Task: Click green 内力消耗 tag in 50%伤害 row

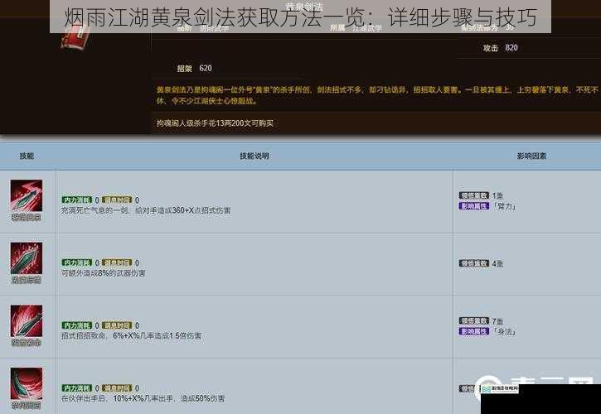Action: [76, 388]
